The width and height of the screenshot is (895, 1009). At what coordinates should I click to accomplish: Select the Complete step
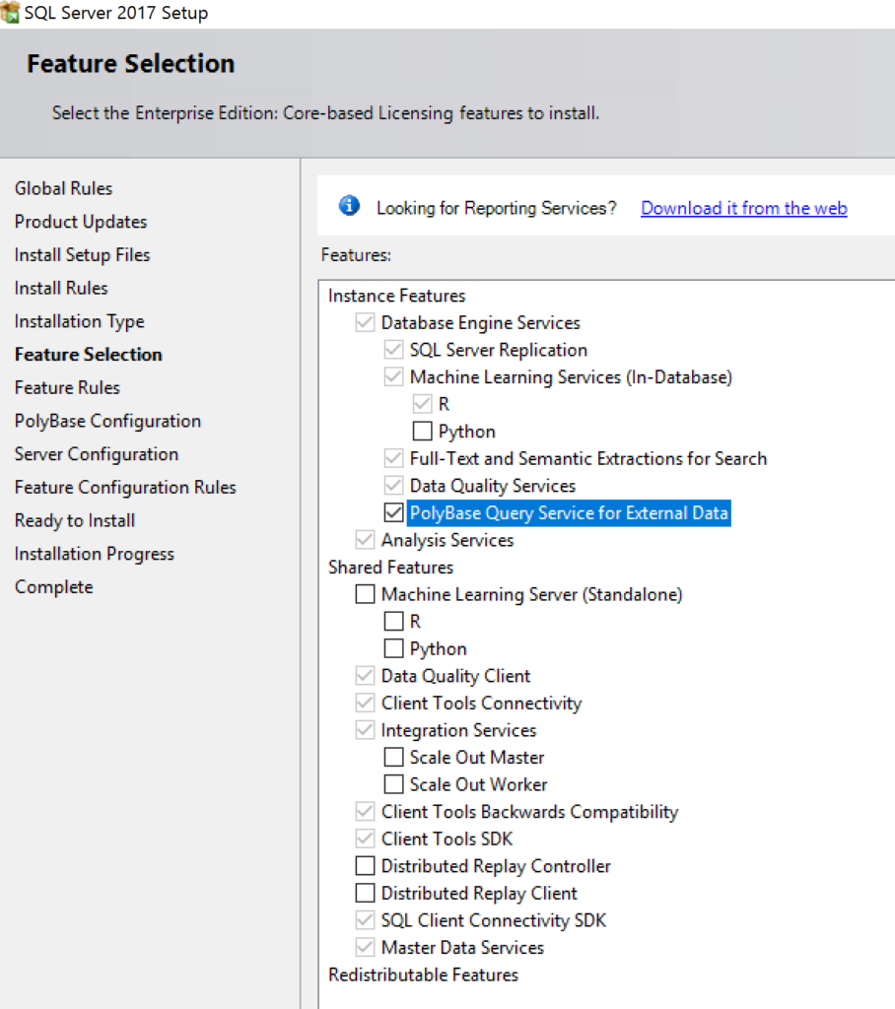coord(54,587)
